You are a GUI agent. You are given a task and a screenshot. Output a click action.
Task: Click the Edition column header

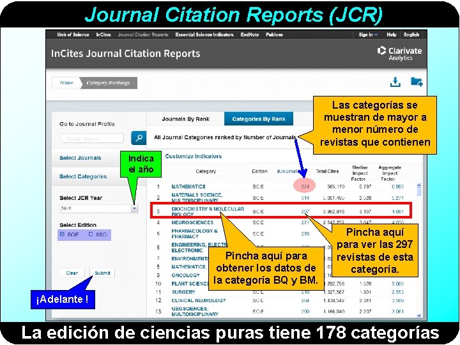click(259, 171)
